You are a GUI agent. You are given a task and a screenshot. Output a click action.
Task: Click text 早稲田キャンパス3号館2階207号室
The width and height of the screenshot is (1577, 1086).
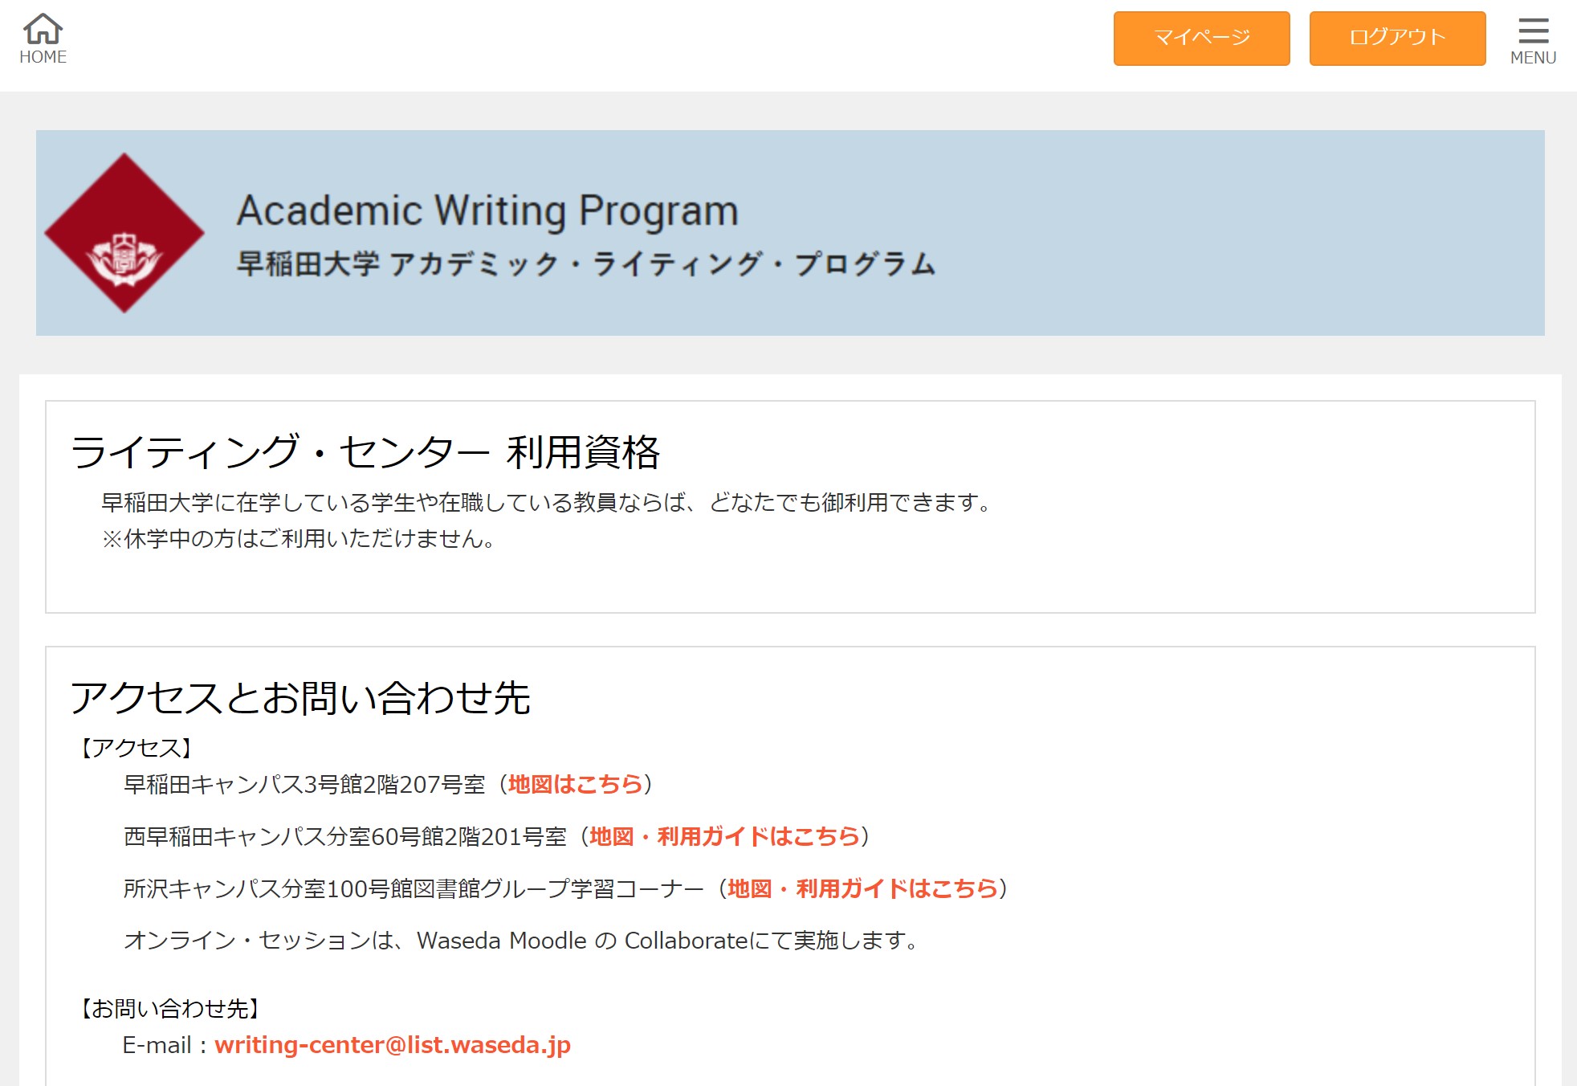(304, 784)
